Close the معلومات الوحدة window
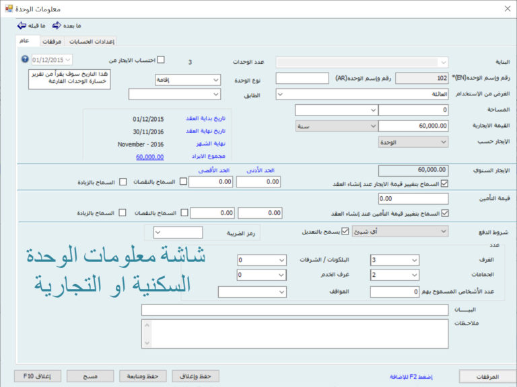The image size is (517, 387). point(506,9)
